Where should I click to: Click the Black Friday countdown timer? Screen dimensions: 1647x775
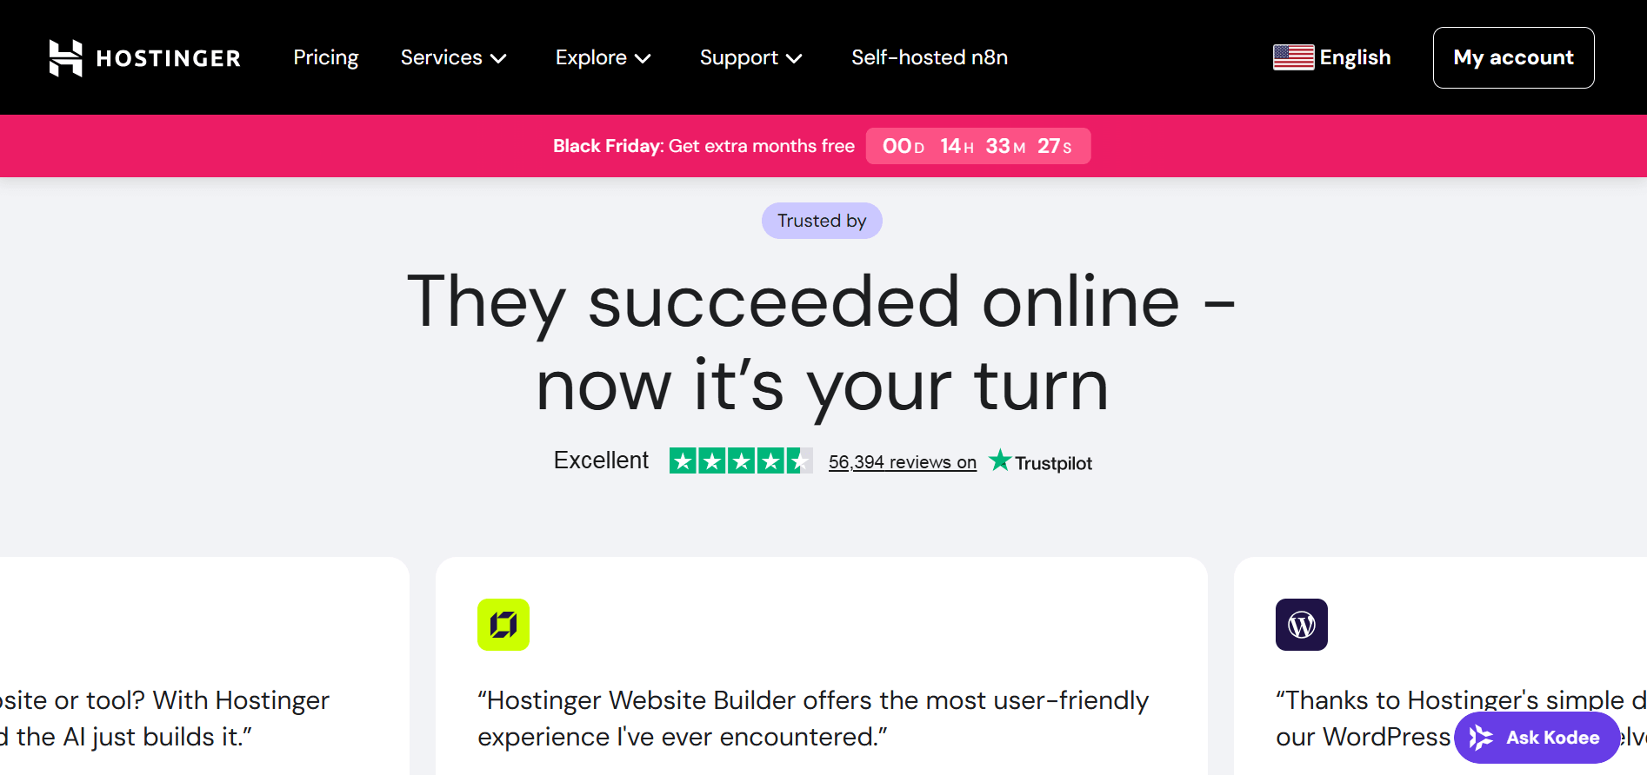978,146
